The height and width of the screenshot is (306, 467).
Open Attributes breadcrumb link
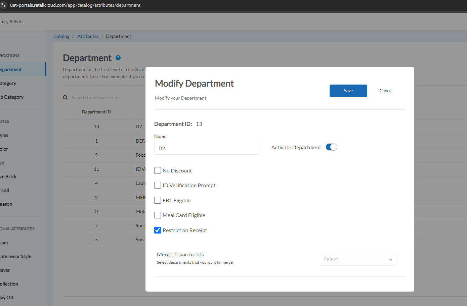tap(88, 36)
